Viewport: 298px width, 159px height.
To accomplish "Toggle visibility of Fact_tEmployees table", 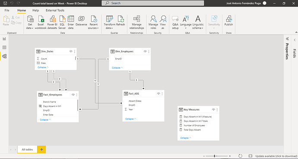I will [x=73, y=95].
